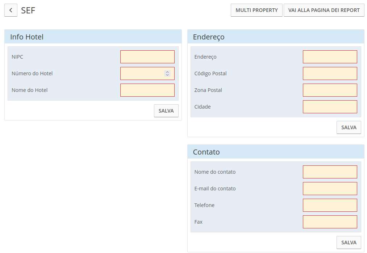367x253 pixels.
Task: Click the Fax label
Action: tap(198, 222)
